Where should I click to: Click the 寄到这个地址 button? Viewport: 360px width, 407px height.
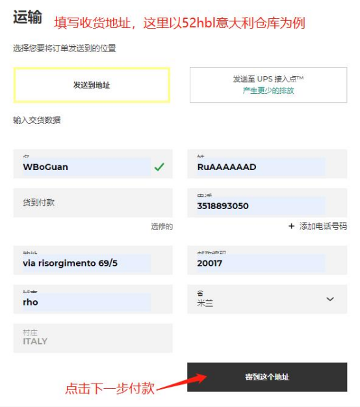click(267, 377)
